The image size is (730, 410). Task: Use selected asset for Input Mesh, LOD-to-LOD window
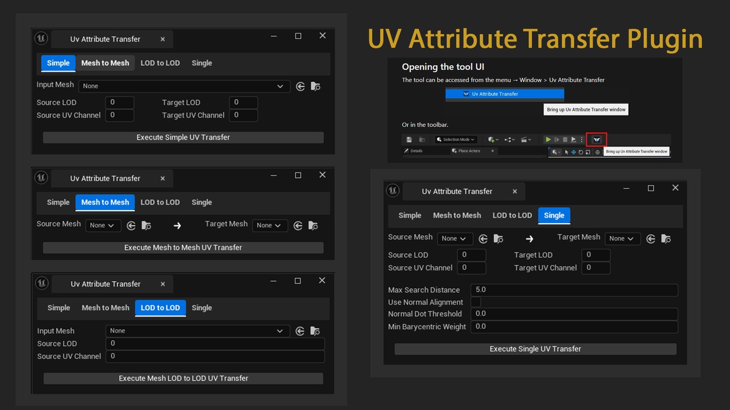[x=300, y=331]
